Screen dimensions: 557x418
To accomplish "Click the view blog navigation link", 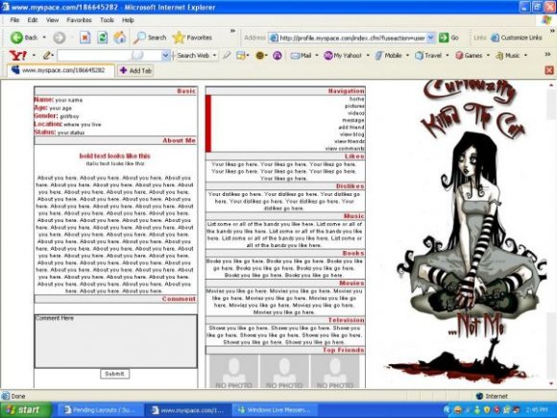I will 351,135.
